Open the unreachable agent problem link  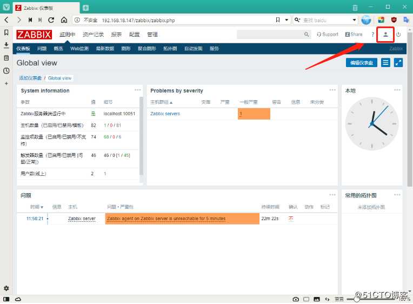tap(166, 219)
